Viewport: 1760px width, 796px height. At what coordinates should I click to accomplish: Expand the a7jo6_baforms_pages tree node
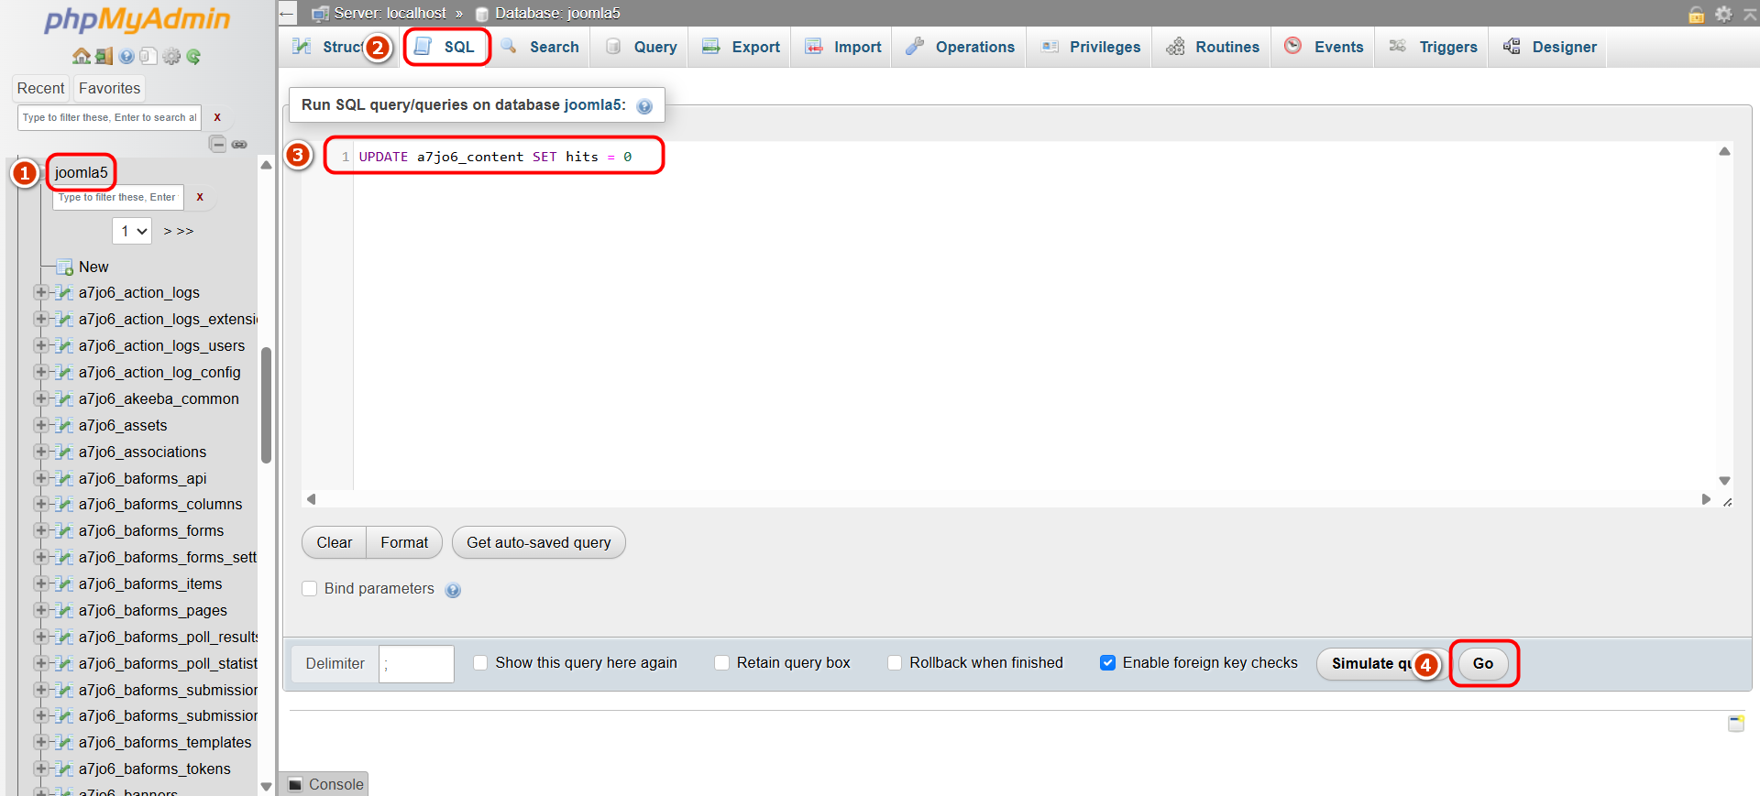(x=40, y=610)
